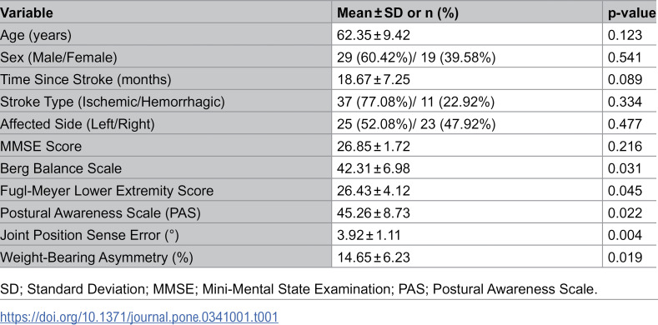Select the Variable column header
Screen dimensions: 658x325
[x=27, y=13]
